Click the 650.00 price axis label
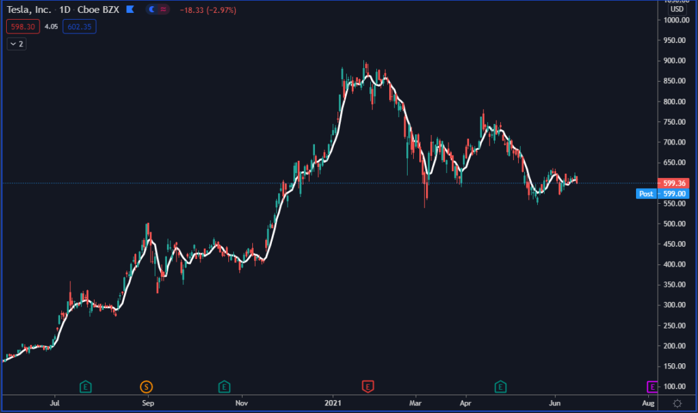The height and width of the screenshot is (413, 698). pos(674,162)
